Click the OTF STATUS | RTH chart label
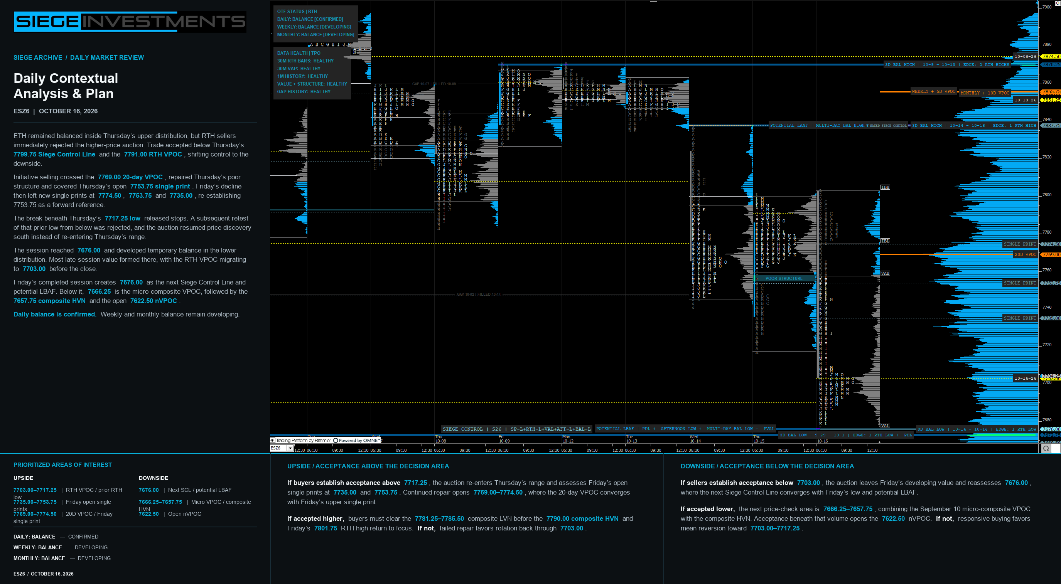Screen dimensions: 1061x584 [x=297, y=12]
